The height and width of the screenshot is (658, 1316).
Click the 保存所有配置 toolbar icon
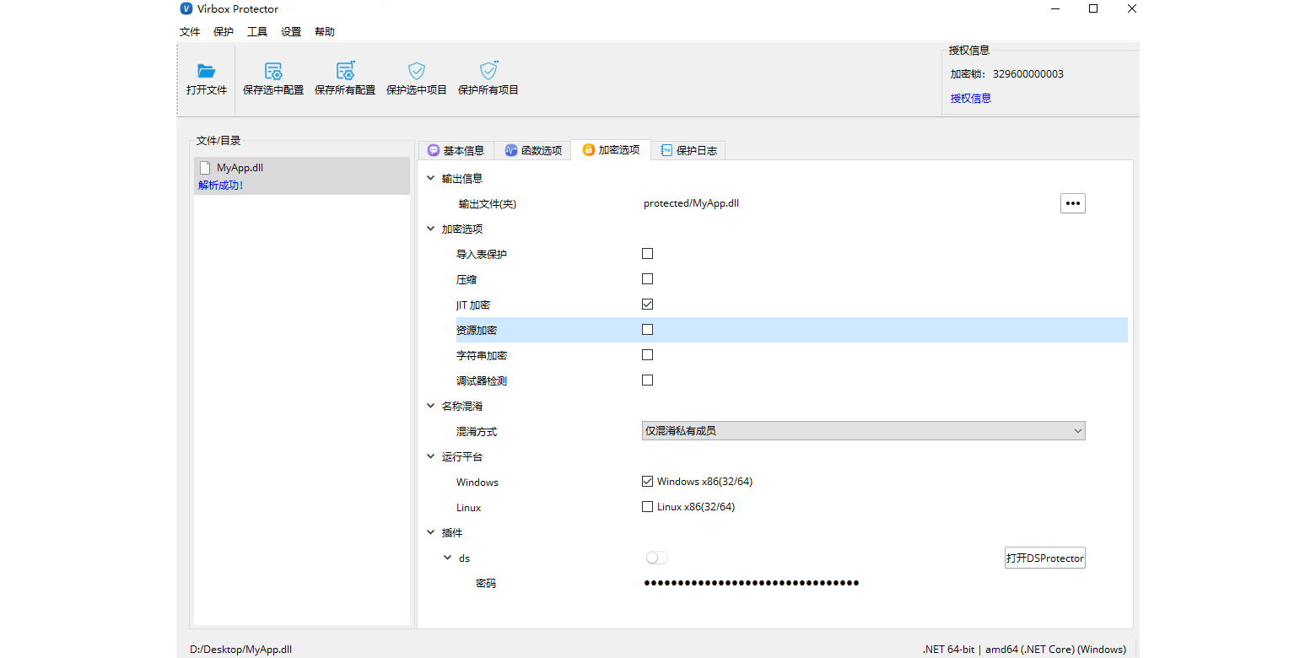(x=344, y=72)
